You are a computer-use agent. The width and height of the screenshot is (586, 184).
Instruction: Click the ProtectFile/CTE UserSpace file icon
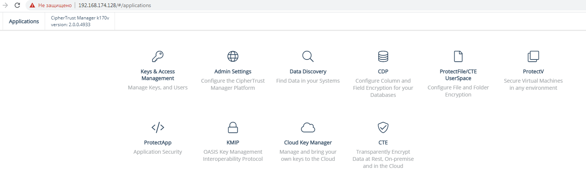[458, 56]
